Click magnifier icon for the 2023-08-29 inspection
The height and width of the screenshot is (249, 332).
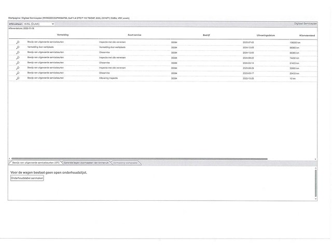coord(18,68)
